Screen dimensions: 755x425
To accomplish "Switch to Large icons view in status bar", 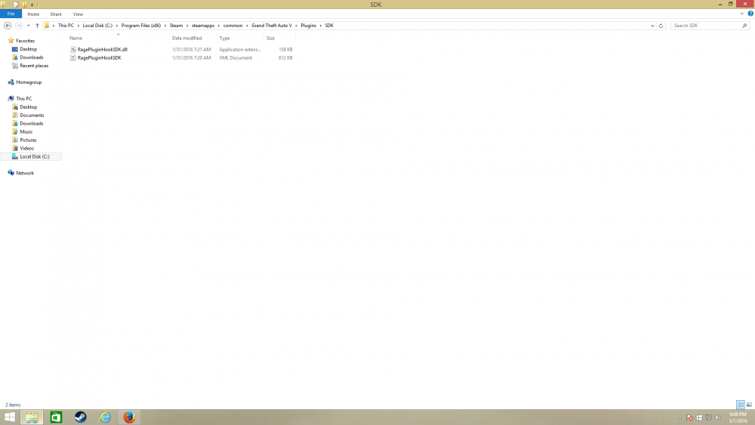I will pos(749,405).
